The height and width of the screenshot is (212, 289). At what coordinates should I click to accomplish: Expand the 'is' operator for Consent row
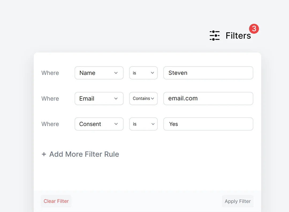point(143,124)
